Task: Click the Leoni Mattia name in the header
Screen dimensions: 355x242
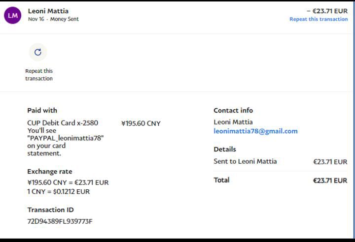Action: pyautogui.click(x=48, y=11)
